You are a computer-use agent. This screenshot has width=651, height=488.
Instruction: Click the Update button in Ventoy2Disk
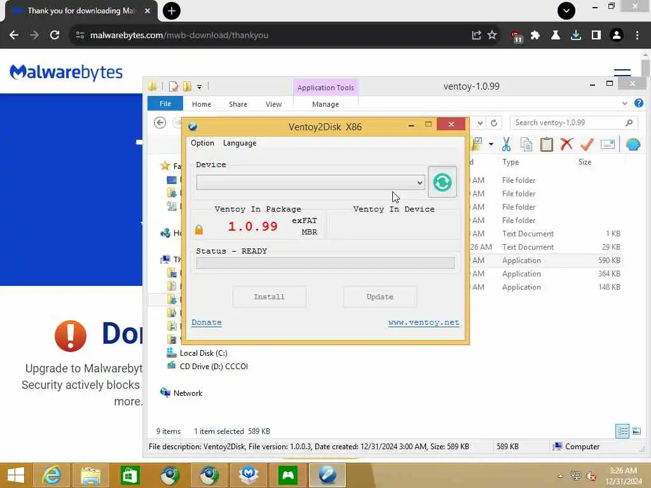coord(380,297)
